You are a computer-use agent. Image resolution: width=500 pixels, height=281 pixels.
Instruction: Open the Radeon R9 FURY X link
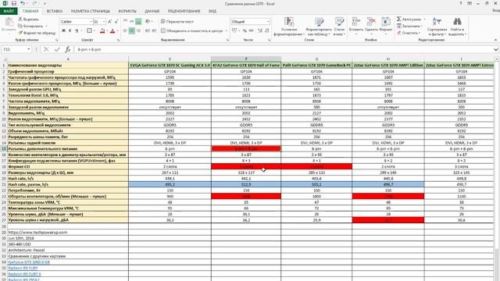pyautogui.click(x=24, y=274)
